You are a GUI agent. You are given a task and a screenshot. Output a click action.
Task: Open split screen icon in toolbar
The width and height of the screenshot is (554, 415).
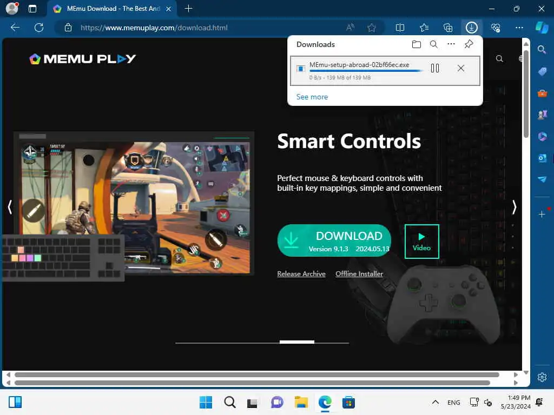pyautogui.click(x=400, y=28)
